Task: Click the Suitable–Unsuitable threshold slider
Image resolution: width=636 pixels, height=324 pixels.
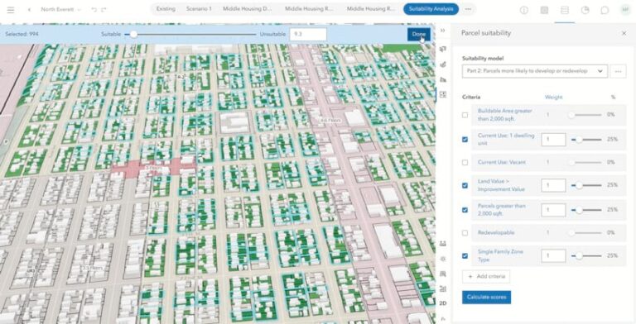Action: click(x=190, y=35)
